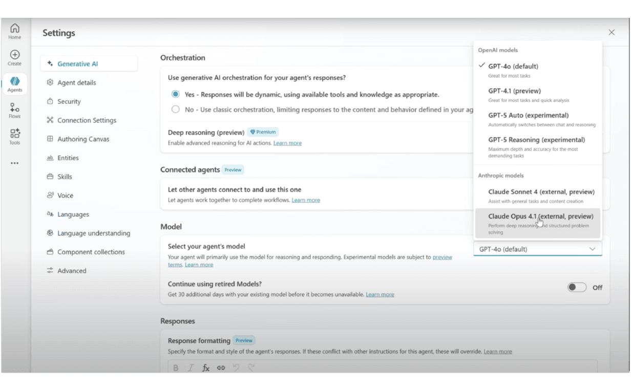Select the Yes generative orchestration radio button
The image size is (631, 391).
176,95
